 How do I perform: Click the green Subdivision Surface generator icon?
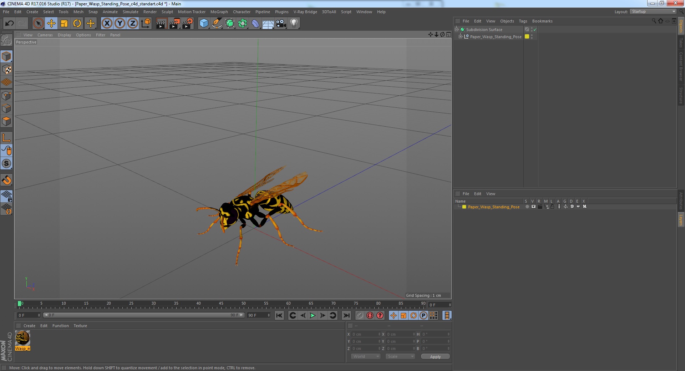click(230, 24)
